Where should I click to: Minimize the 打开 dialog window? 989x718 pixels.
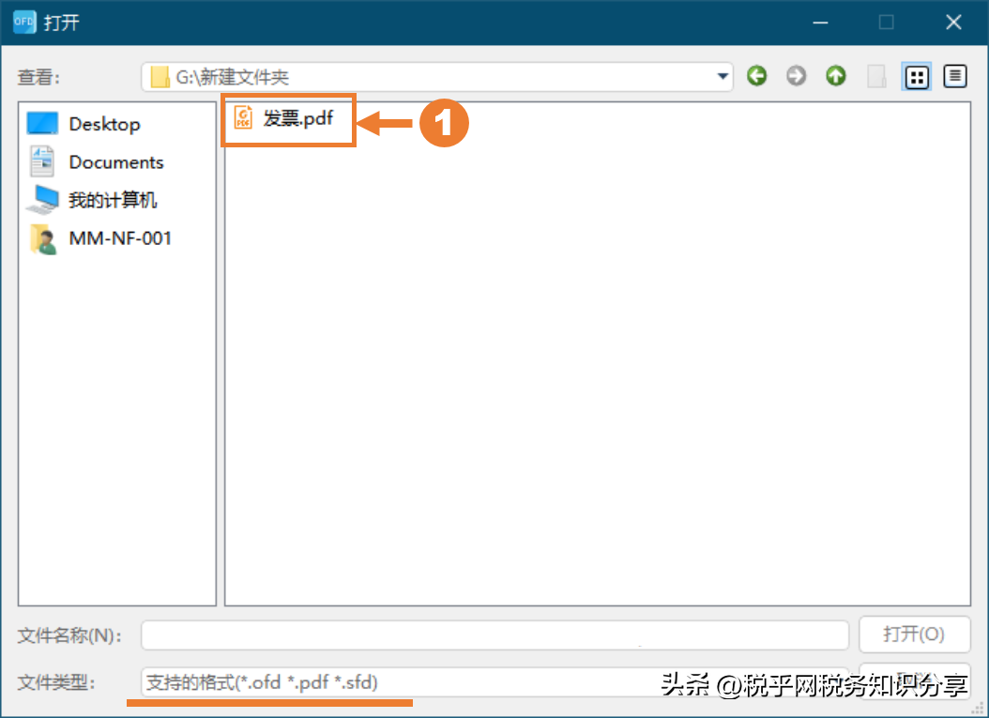click(x=820, y=23)
